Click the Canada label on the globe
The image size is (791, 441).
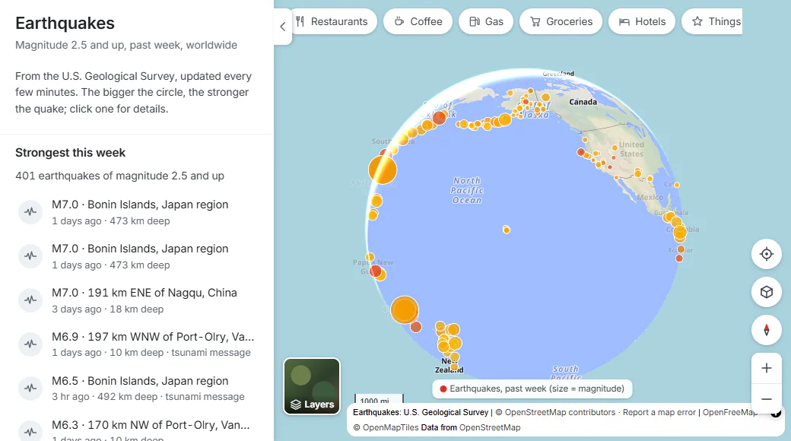583,102
